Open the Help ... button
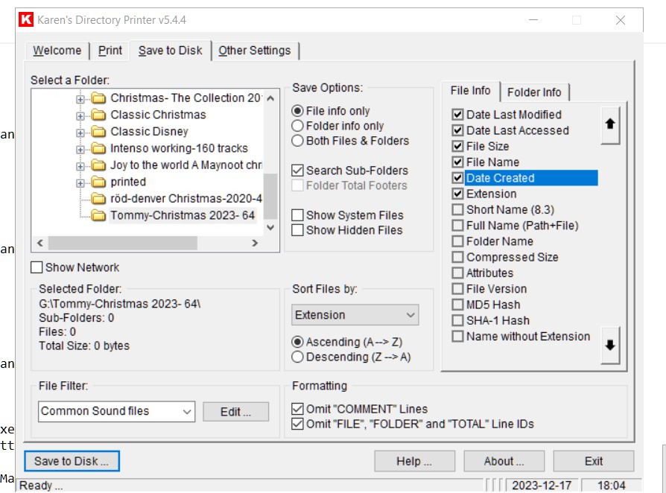The height and width of the screenshot is (493, 666). coord(414,461)
